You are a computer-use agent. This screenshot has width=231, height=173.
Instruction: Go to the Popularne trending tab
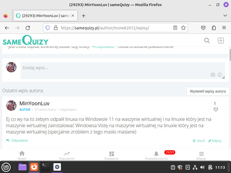point(67,155)
